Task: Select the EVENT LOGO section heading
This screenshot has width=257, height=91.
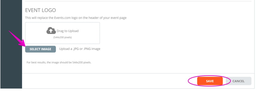Action: point(40,10)
